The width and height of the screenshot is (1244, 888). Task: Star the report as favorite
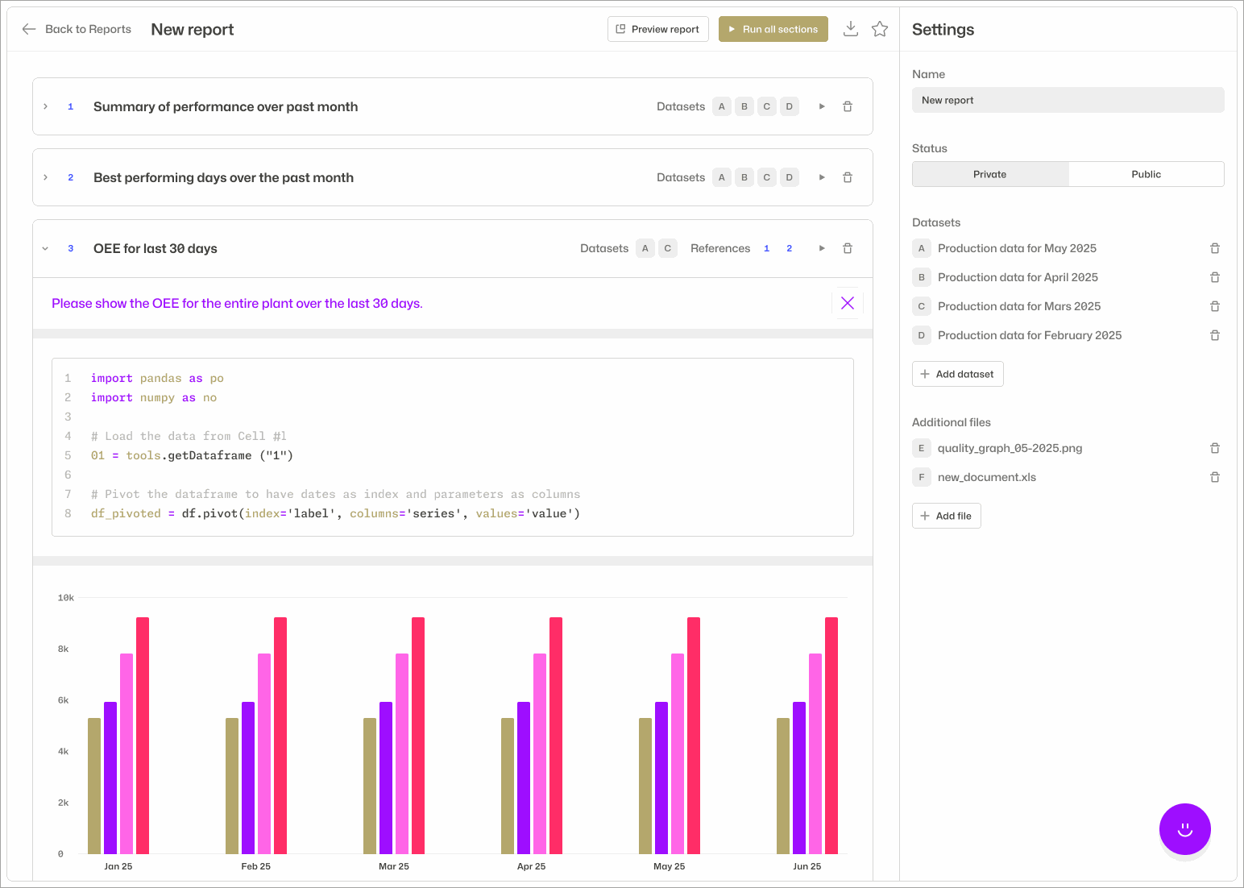click(x=880, y=29)
